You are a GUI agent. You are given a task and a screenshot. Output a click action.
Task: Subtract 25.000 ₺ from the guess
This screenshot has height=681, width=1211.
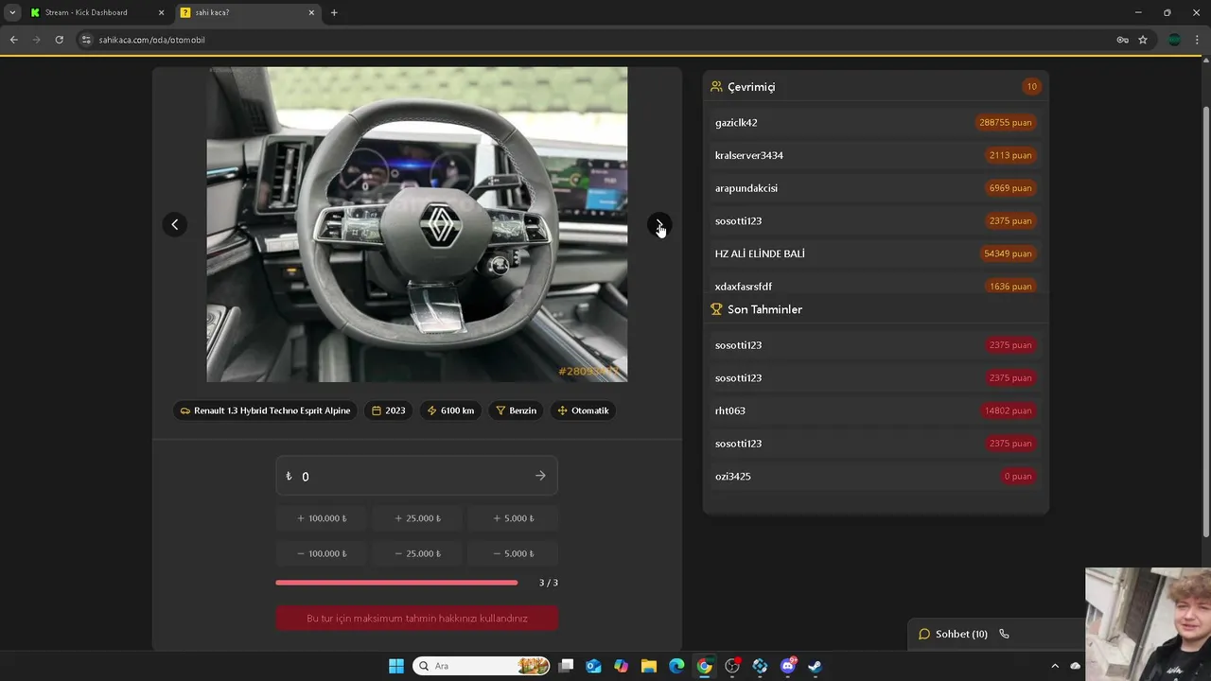(x=417, y=553)
